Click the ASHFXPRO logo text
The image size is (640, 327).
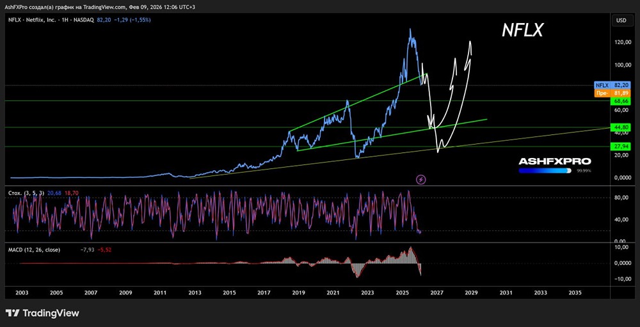coord(555,162)
